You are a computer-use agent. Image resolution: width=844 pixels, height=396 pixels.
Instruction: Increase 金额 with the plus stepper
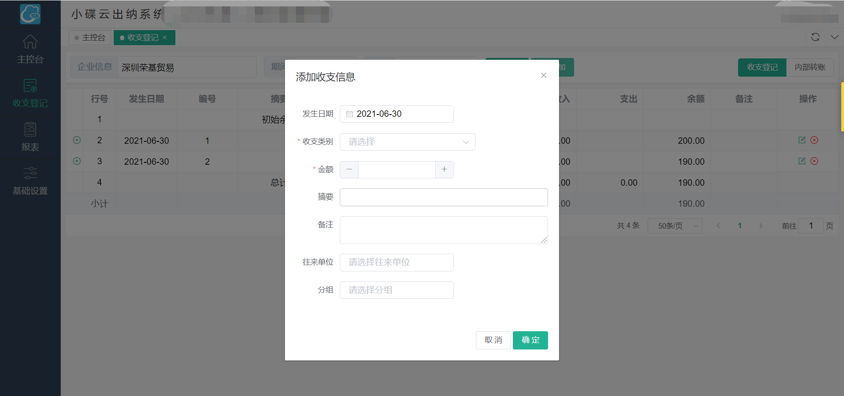point(444,169)
